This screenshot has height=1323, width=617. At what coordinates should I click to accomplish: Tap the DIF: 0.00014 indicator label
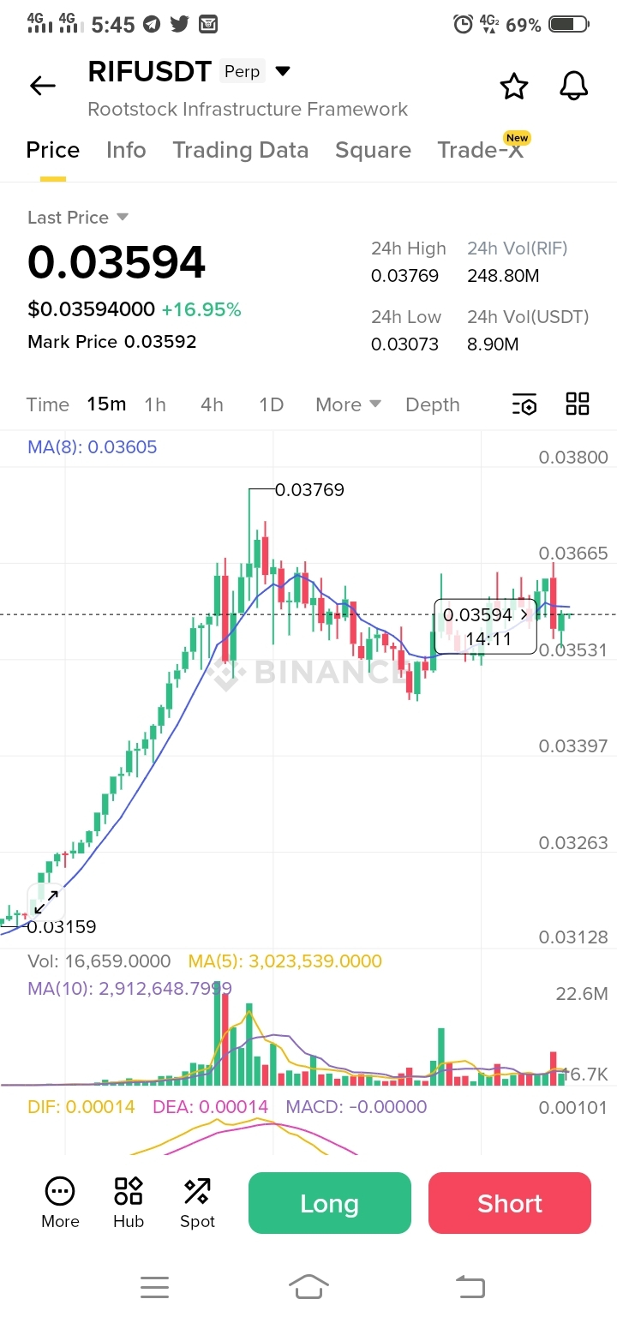point(81,1106)
